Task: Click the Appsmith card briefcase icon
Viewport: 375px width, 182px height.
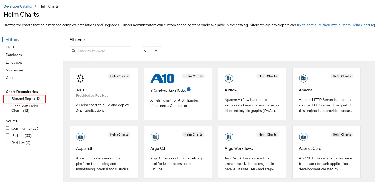Action: pyautogui.click(x=80, y=137)
